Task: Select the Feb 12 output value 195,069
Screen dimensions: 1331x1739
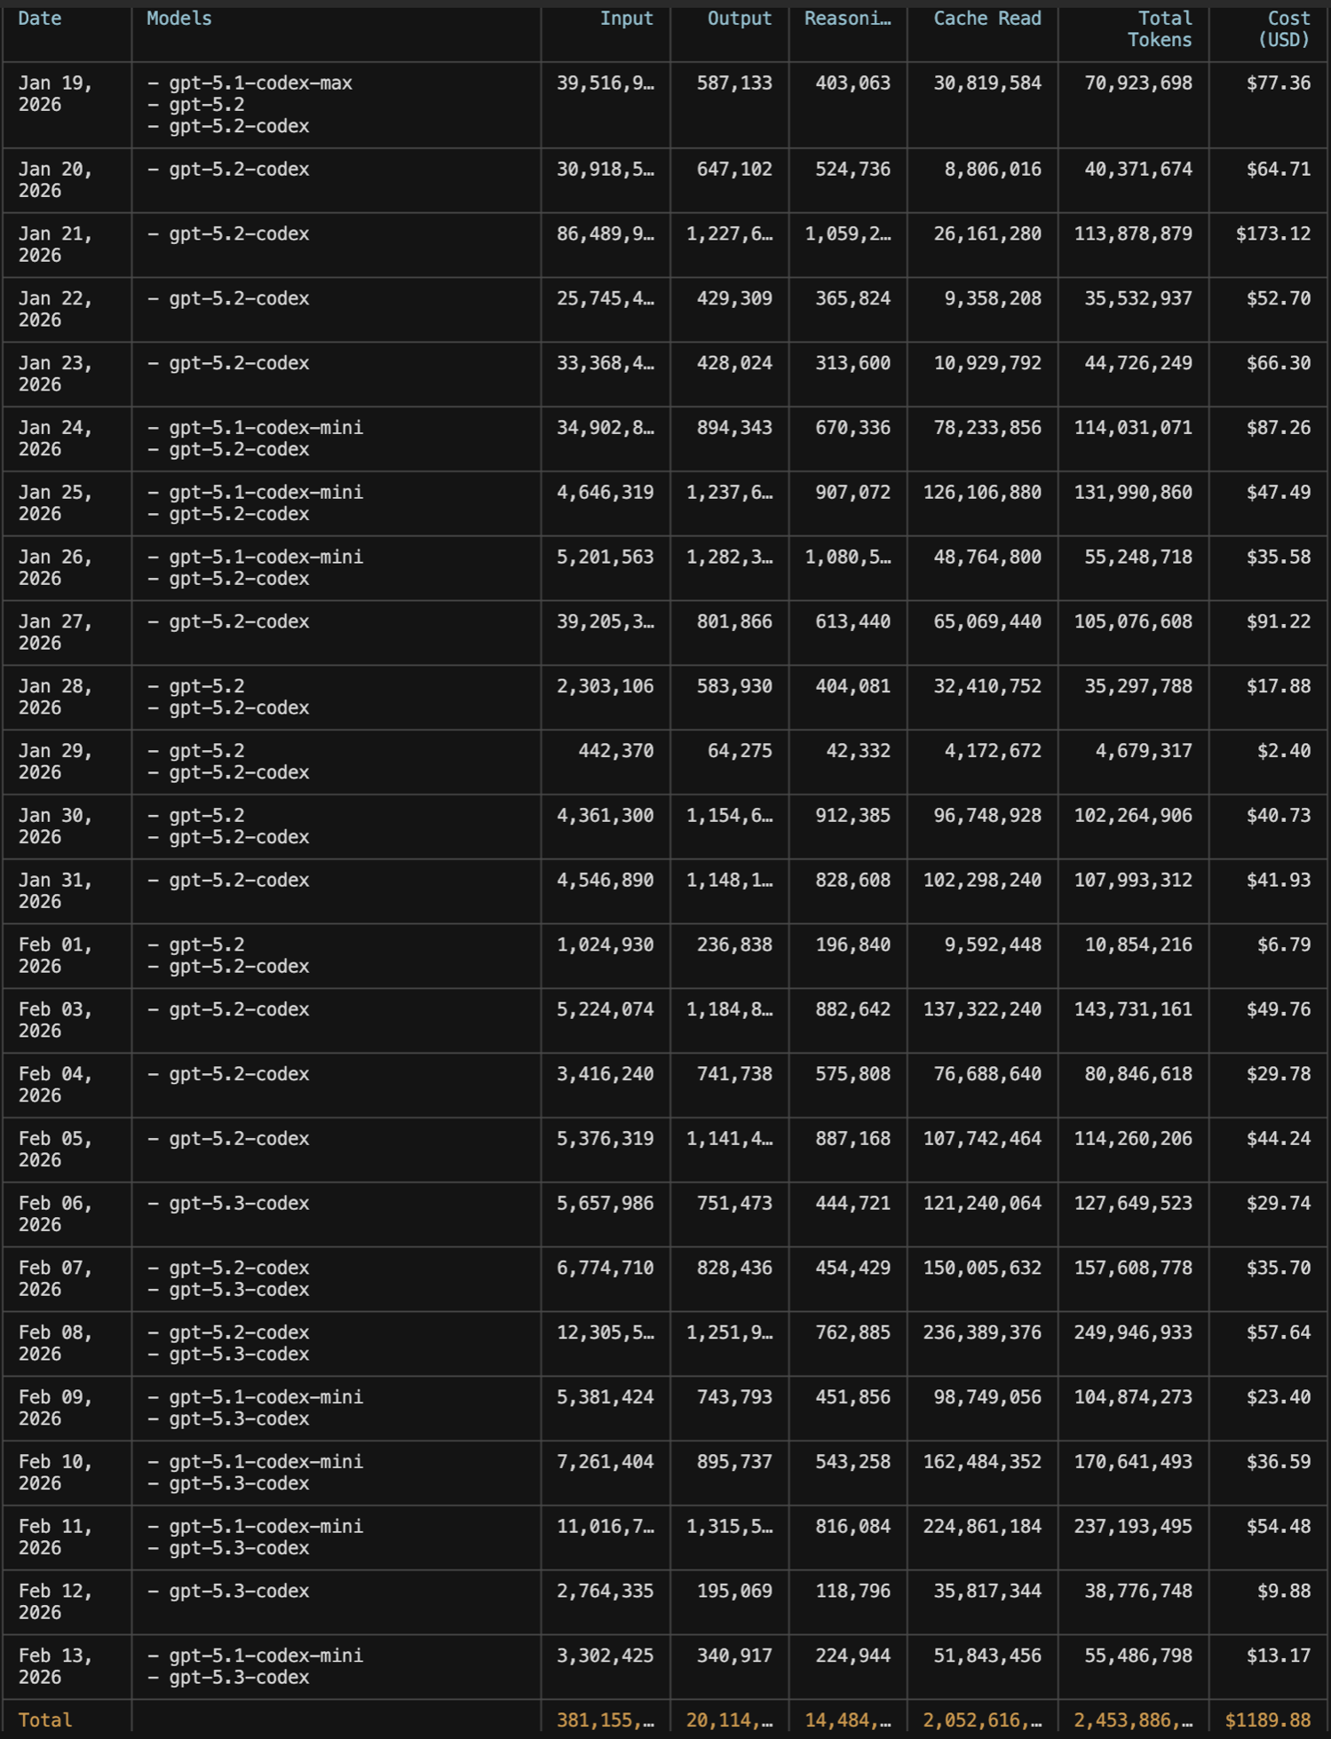Action: click(734, 1591)
